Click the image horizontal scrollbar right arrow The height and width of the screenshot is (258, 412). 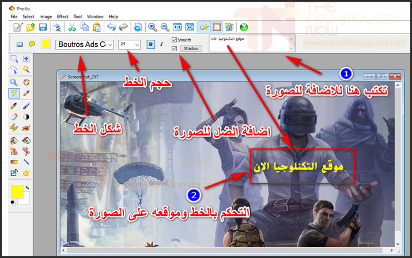[391, 250]
